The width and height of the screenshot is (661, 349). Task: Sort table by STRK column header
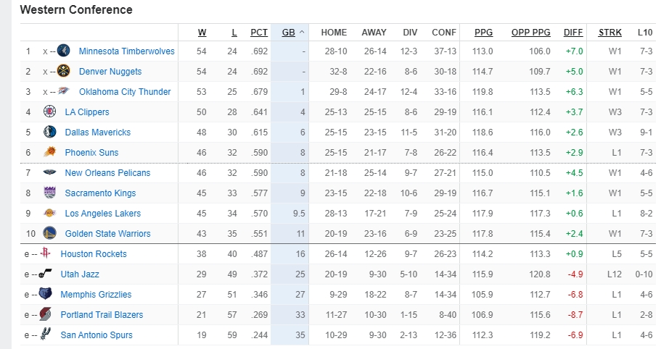(610, 33)
